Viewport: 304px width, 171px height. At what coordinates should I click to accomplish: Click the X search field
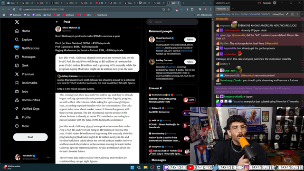(172, 22)
